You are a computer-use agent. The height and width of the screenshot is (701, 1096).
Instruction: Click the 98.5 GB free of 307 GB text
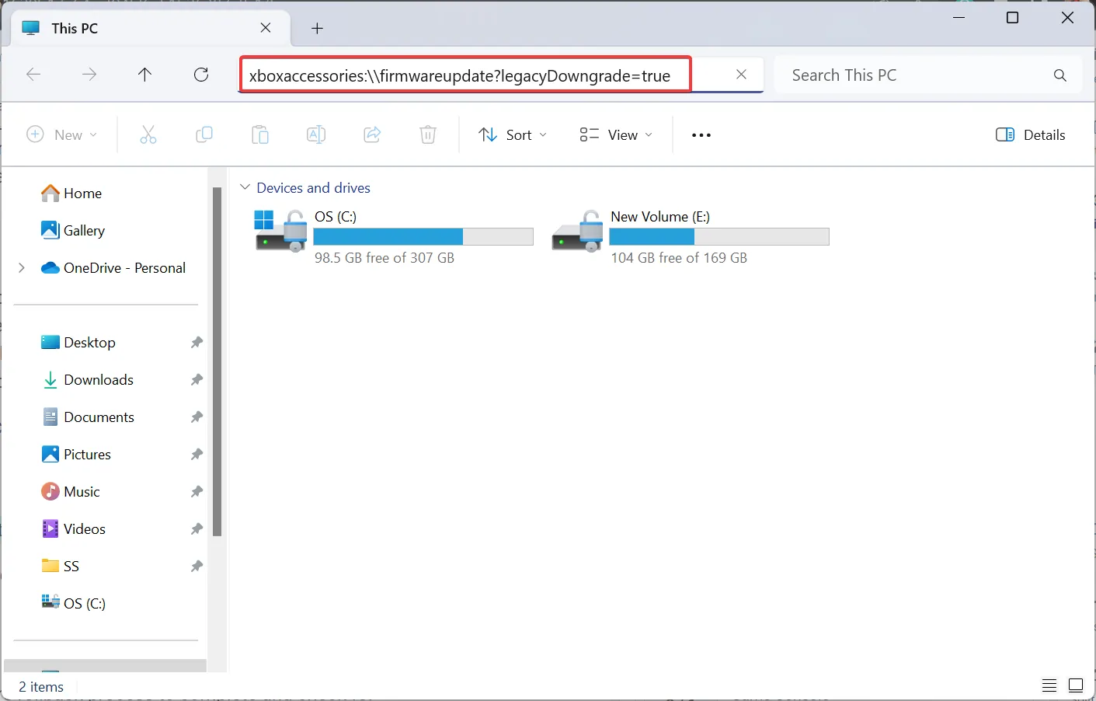384,258
